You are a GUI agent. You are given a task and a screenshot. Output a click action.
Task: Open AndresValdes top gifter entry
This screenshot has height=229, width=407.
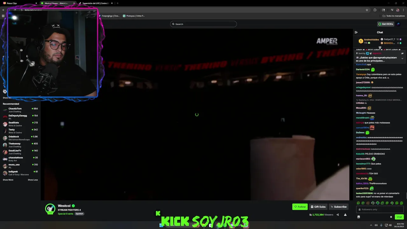[x=369, y=41]
